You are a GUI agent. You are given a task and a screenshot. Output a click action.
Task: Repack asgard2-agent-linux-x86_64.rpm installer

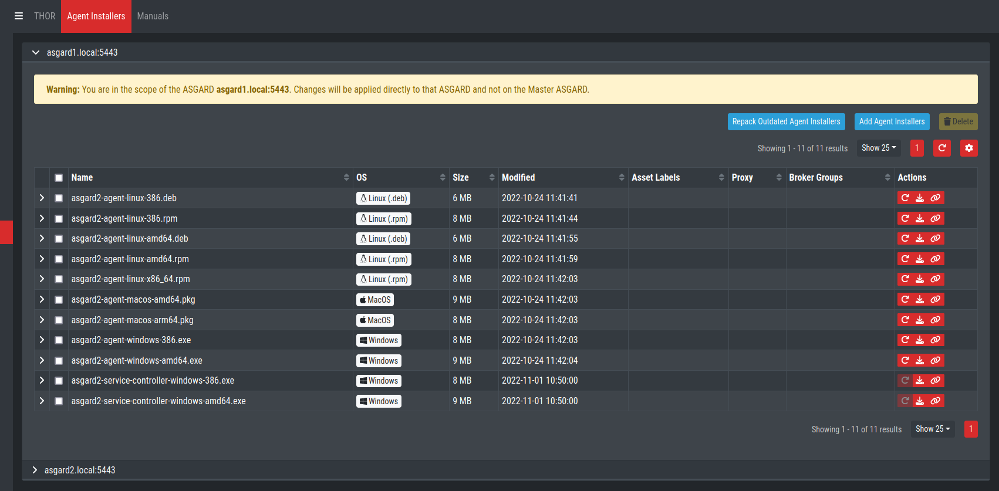(905, 279)
